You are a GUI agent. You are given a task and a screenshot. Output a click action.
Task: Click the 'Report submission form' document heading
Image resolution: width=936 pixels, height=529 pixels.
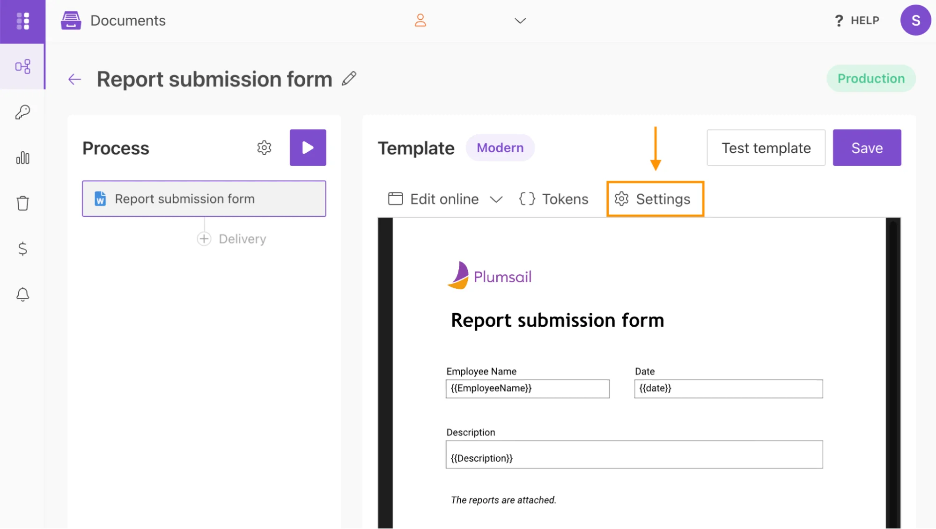(x=557, y=321)
